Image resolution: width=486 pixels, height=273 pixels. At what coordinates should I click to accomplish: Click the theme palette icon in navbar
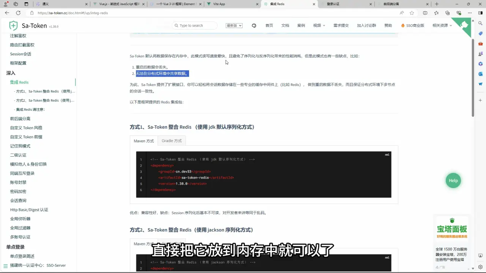(x=254, y=25)
